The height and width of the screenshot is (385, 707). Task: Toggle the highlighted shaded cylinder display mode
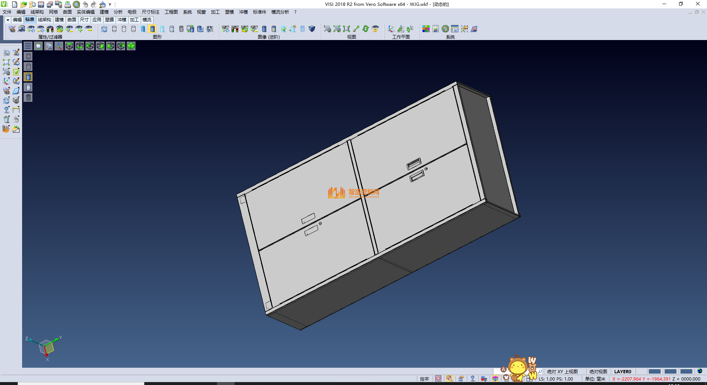tap(152, 29)
